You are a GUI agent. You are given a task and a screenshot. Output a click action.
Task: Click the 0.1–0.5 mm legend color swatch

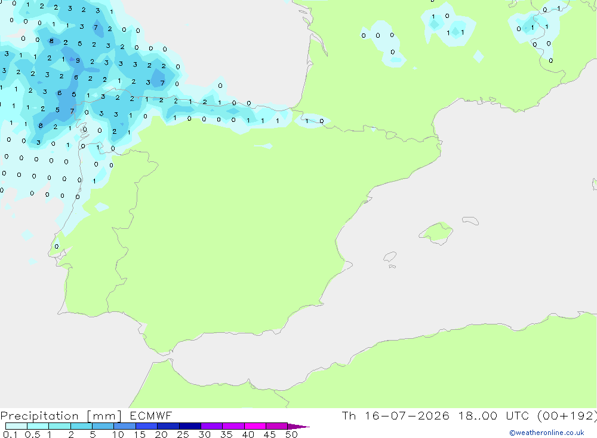point(16,426)
